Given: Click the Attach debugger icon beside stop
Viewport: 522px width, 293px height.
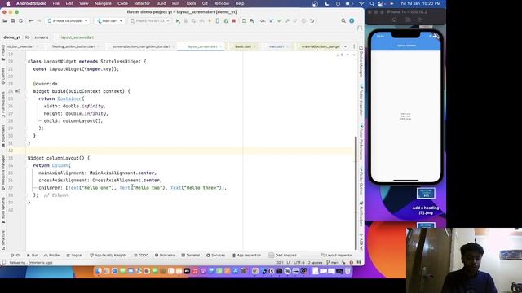Looking at the screenshot, I should (226, 20).
